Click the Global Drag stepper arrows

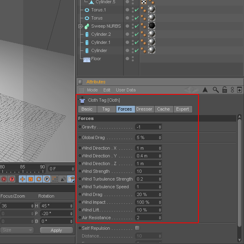[x=160, y=137]
